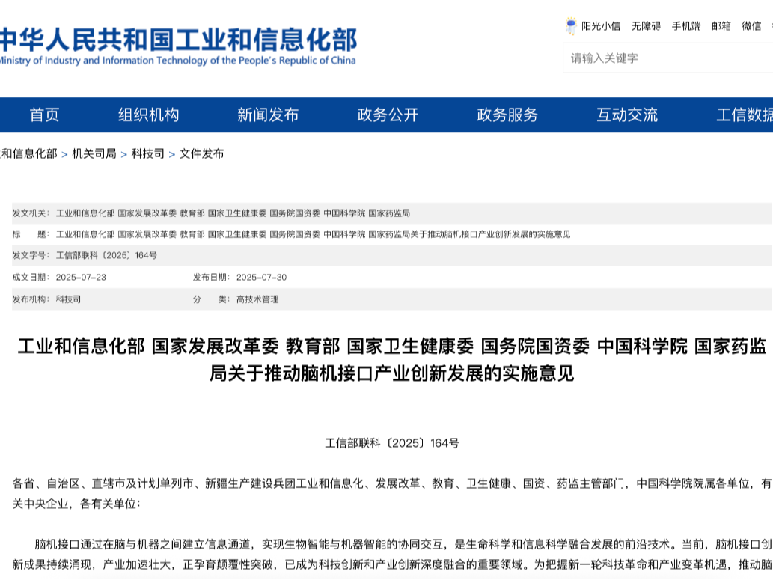Open 组织机构 navigation item
The width and height of the screenshot is (773, 580).
tap(148, 115)
